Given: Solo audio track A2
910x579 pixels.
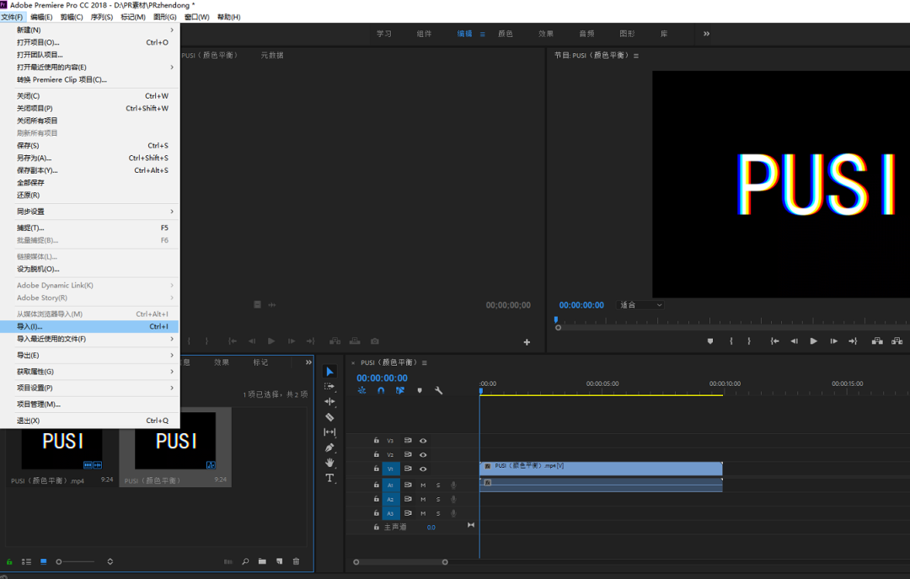Looking at the screenshot, I should 438,499.
